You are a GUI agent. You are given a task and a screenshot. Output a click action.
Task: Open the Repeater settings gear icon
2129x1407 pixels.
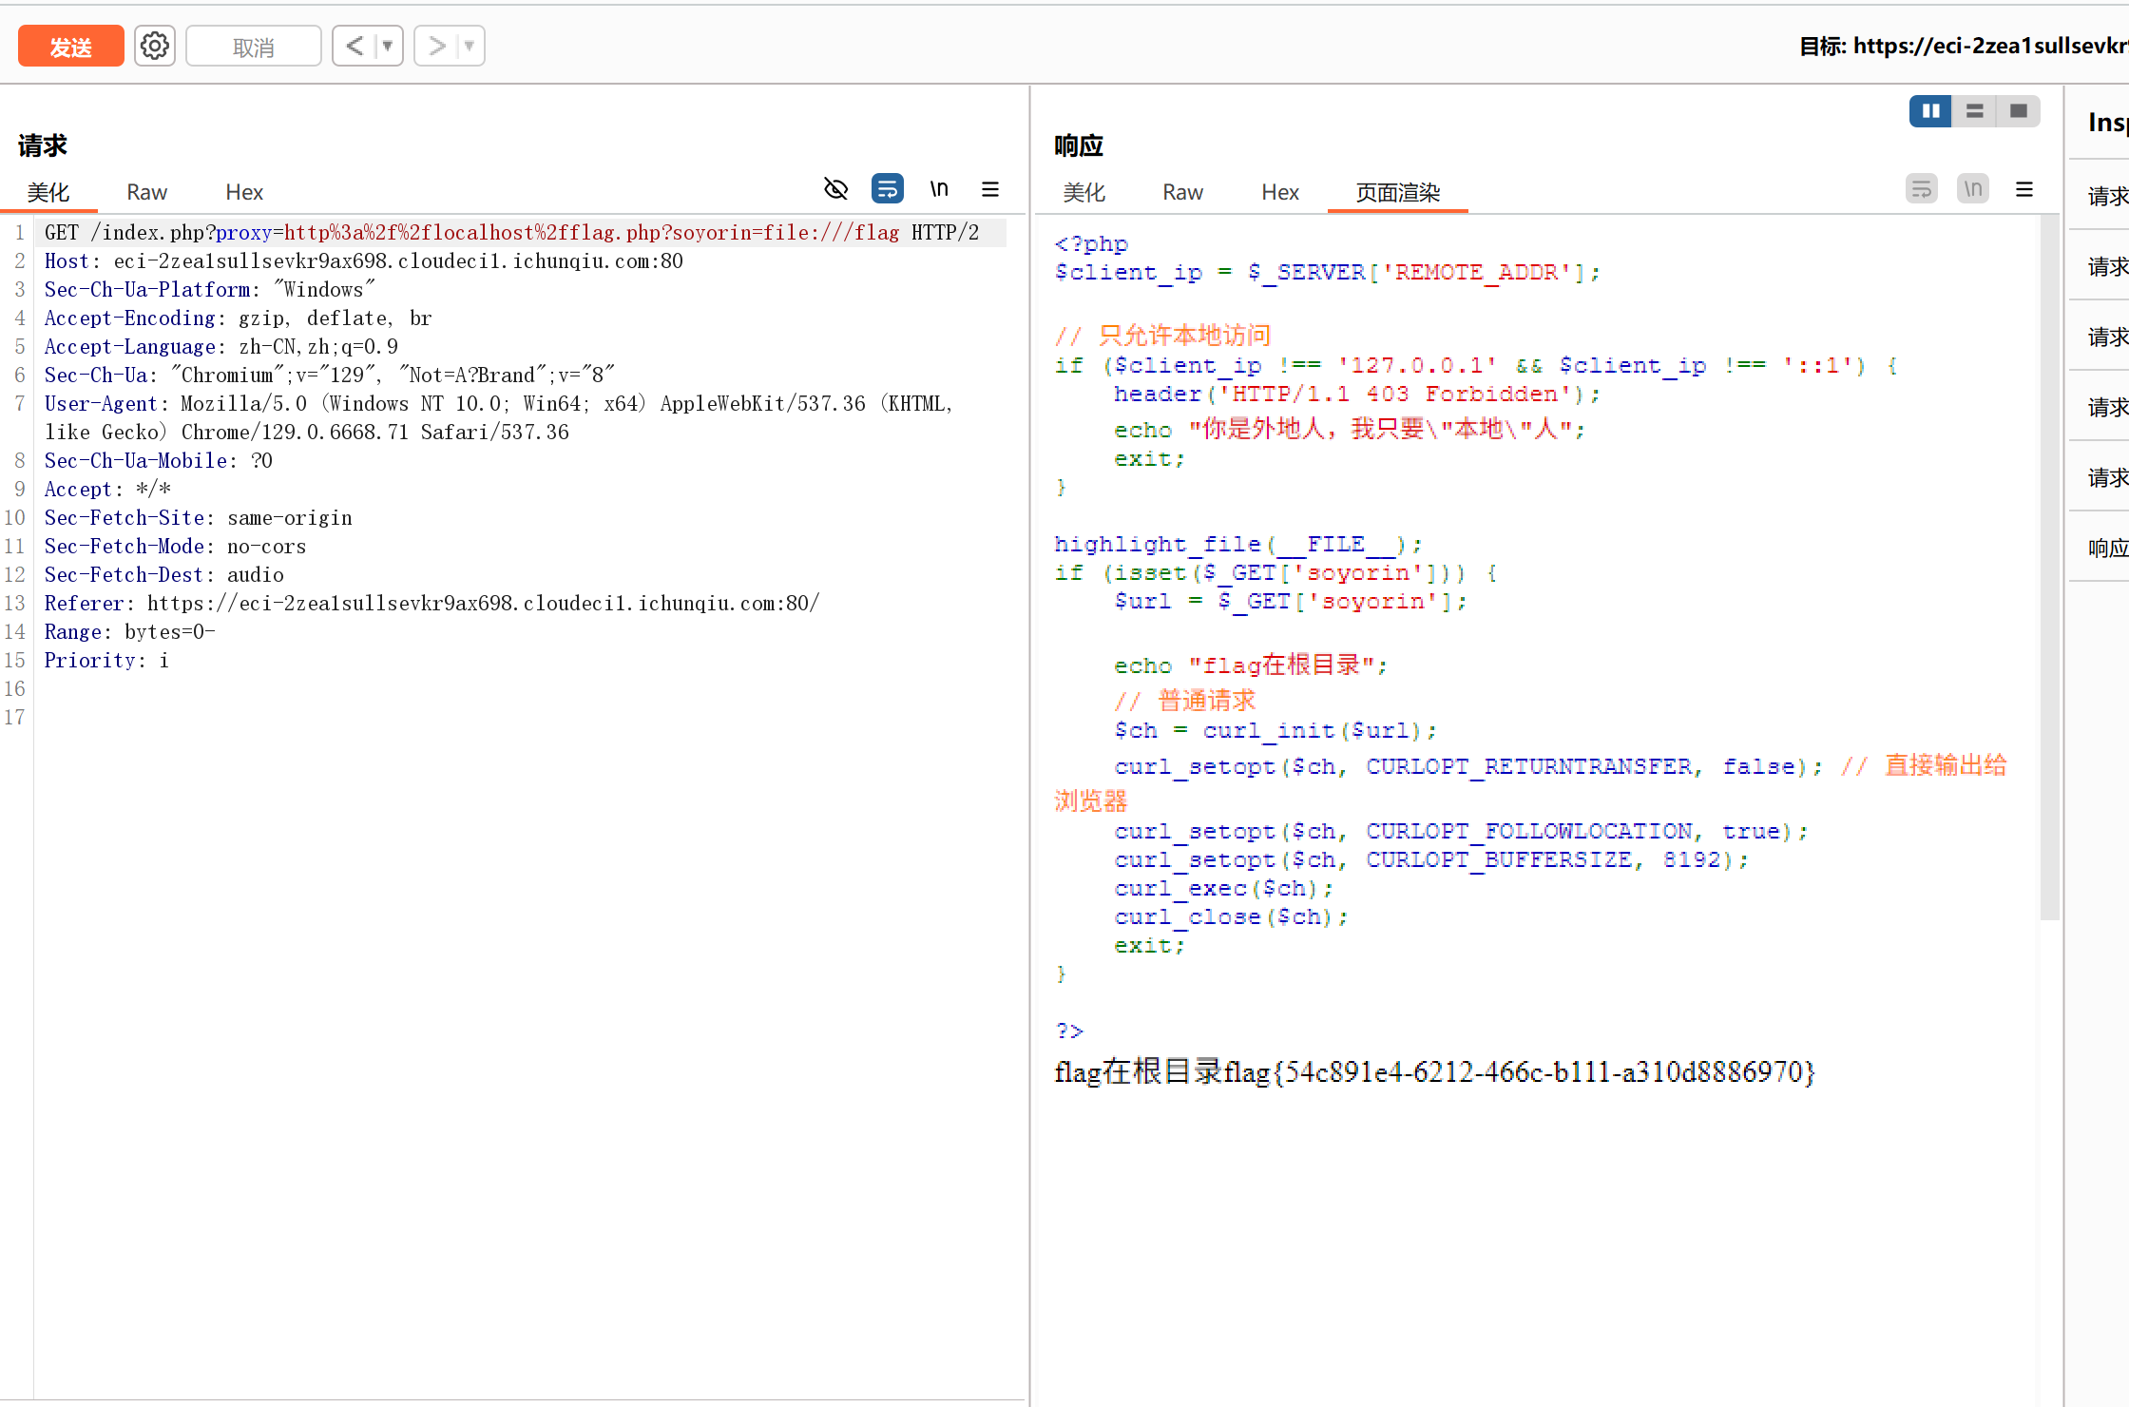[155, 46]
